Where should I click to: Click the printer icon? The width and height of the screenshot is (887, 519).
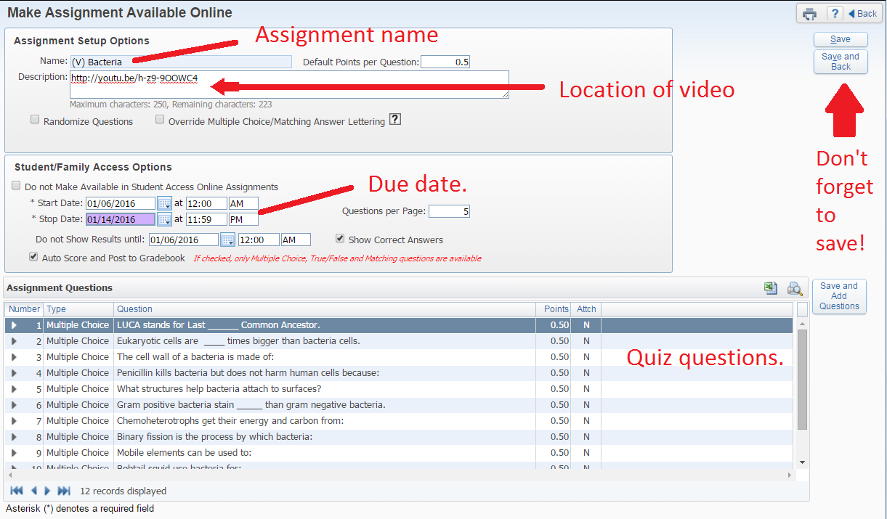(810, 14)
